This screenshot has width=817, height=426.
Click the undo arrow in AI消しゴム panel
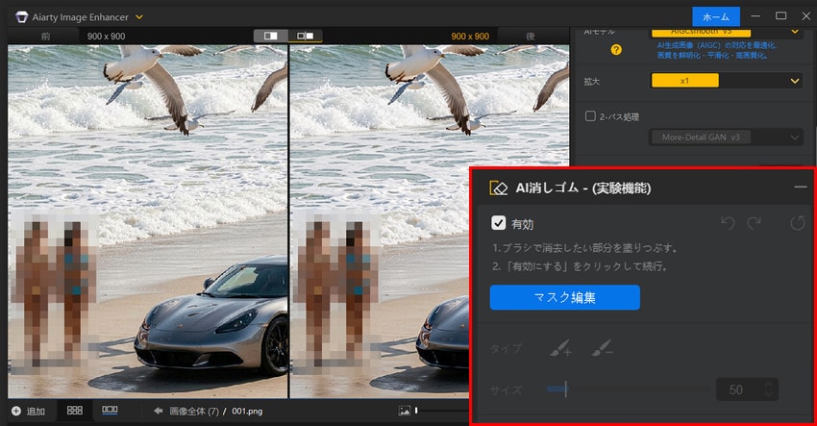click(x=728, y=223)
